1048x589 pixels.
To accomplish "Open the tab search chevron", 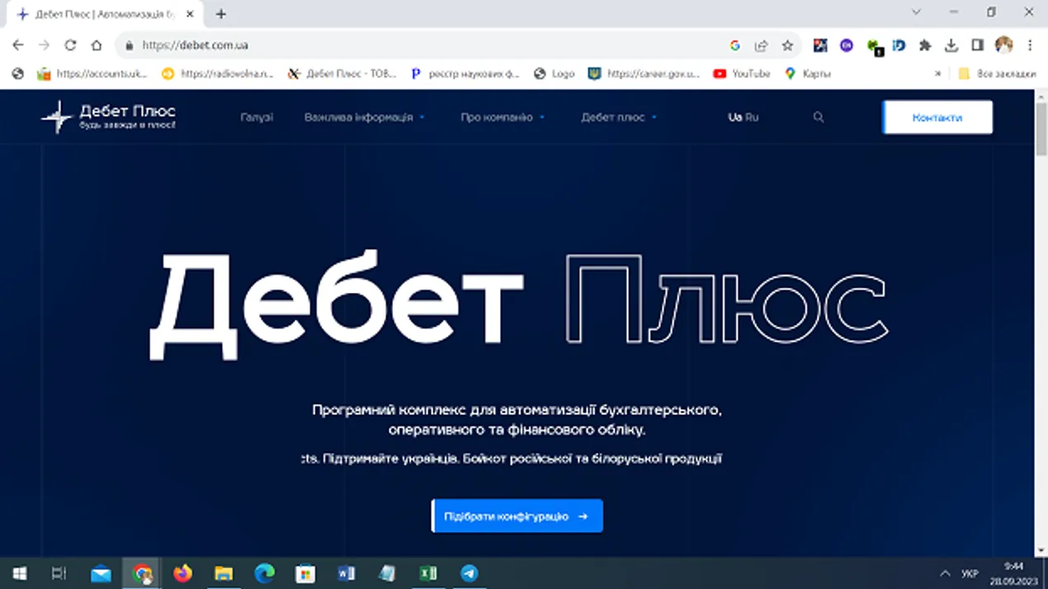I will [x=916, y=12].
